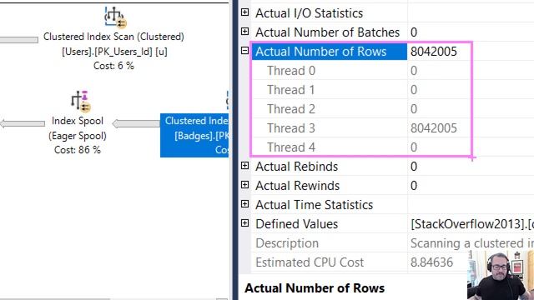
Task: Click the Scanning a clustered description value
Action: (x=472, y=243)
